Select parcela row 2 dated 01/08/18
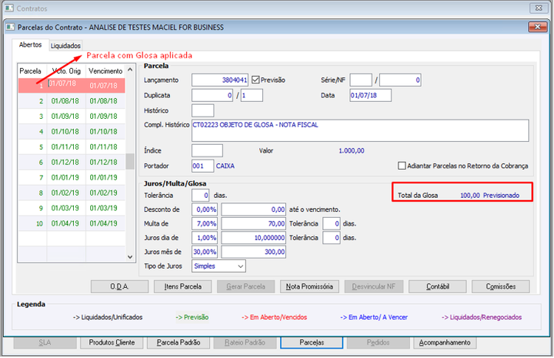The image size is (554, 358). (72, 101)
